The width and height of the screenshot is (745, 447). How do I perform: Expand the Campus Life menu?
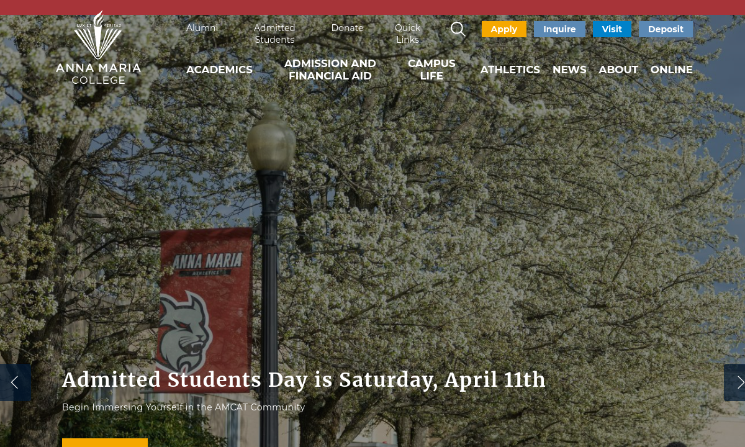(431, 70)
